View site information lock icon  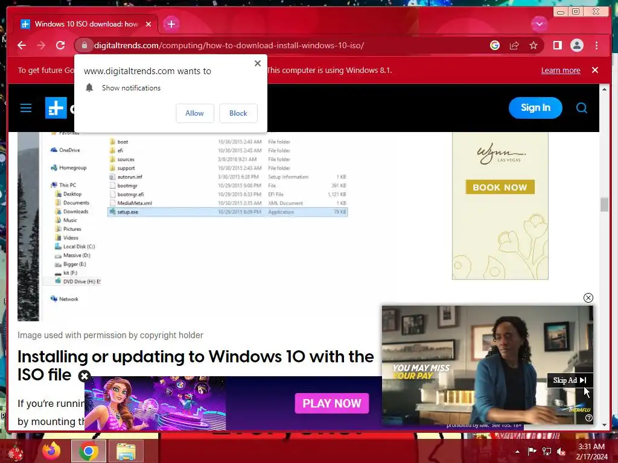(84, 45)
